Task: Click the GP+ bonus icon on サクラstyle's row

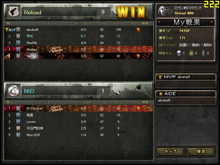Action: point(148,108)
